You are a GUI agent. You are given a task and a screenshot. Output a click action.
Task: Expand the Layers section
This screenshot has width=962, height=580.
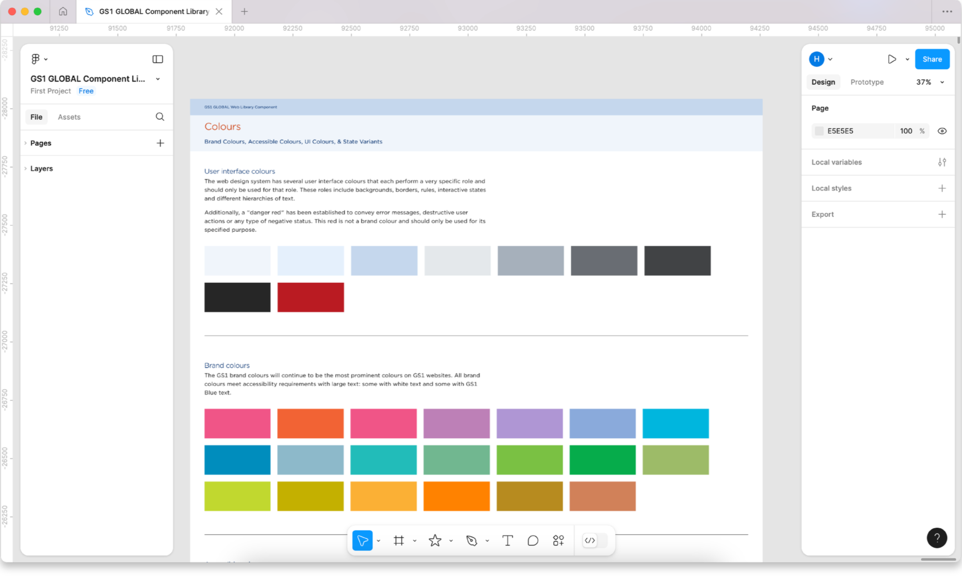41,169
